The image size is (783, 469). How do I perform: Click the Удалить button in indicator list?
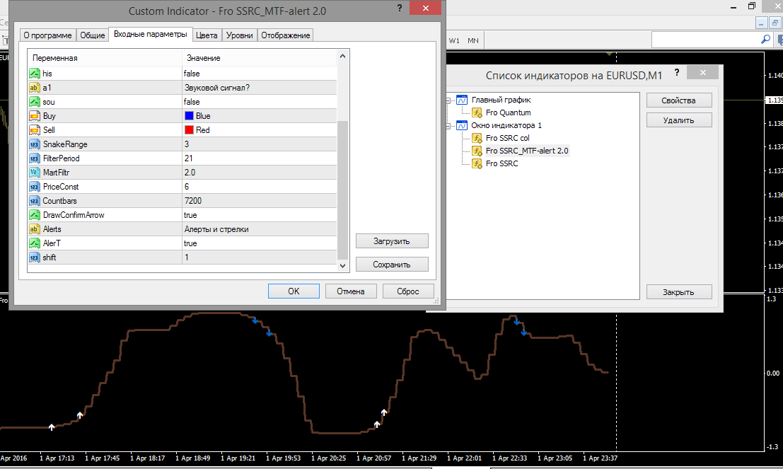click(x=679, y=120)
